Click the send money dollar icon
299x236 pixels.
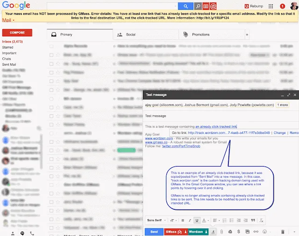tap(239, 232)
